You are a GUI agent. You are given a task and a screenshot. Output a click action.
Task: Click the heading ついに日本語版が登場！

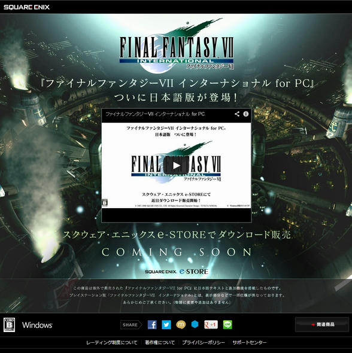click(x=175, y=98)
